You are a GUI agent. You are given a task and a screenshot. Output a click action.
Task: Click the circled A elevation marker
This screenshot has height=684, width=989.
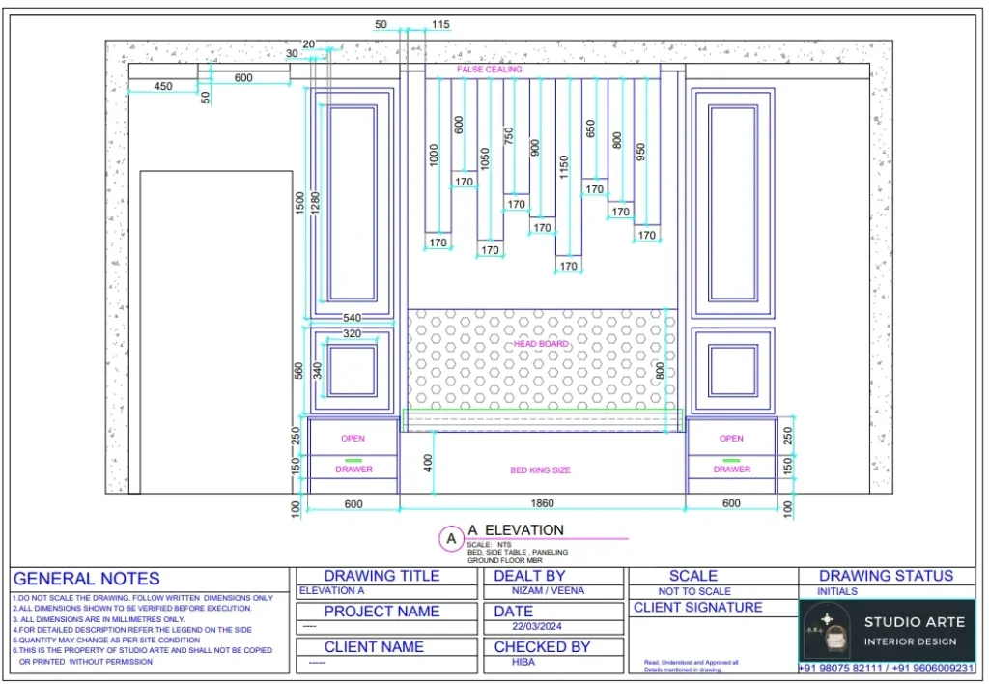coord(450,539)
